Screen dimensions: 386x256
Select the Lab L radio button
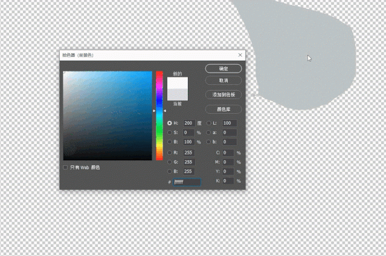[209, 123]
